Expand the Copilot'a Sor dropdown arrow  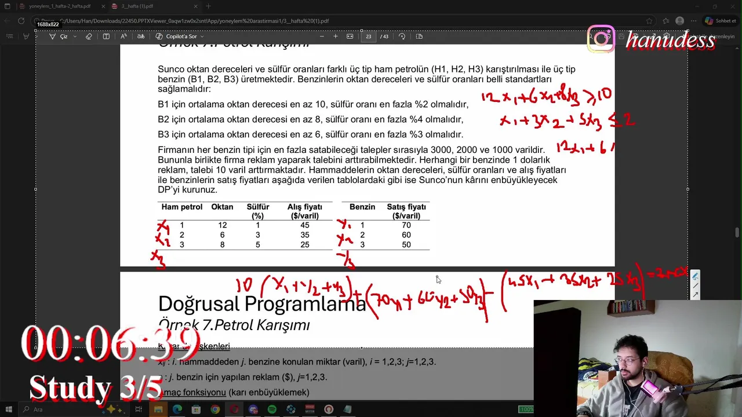pos(202,36)
